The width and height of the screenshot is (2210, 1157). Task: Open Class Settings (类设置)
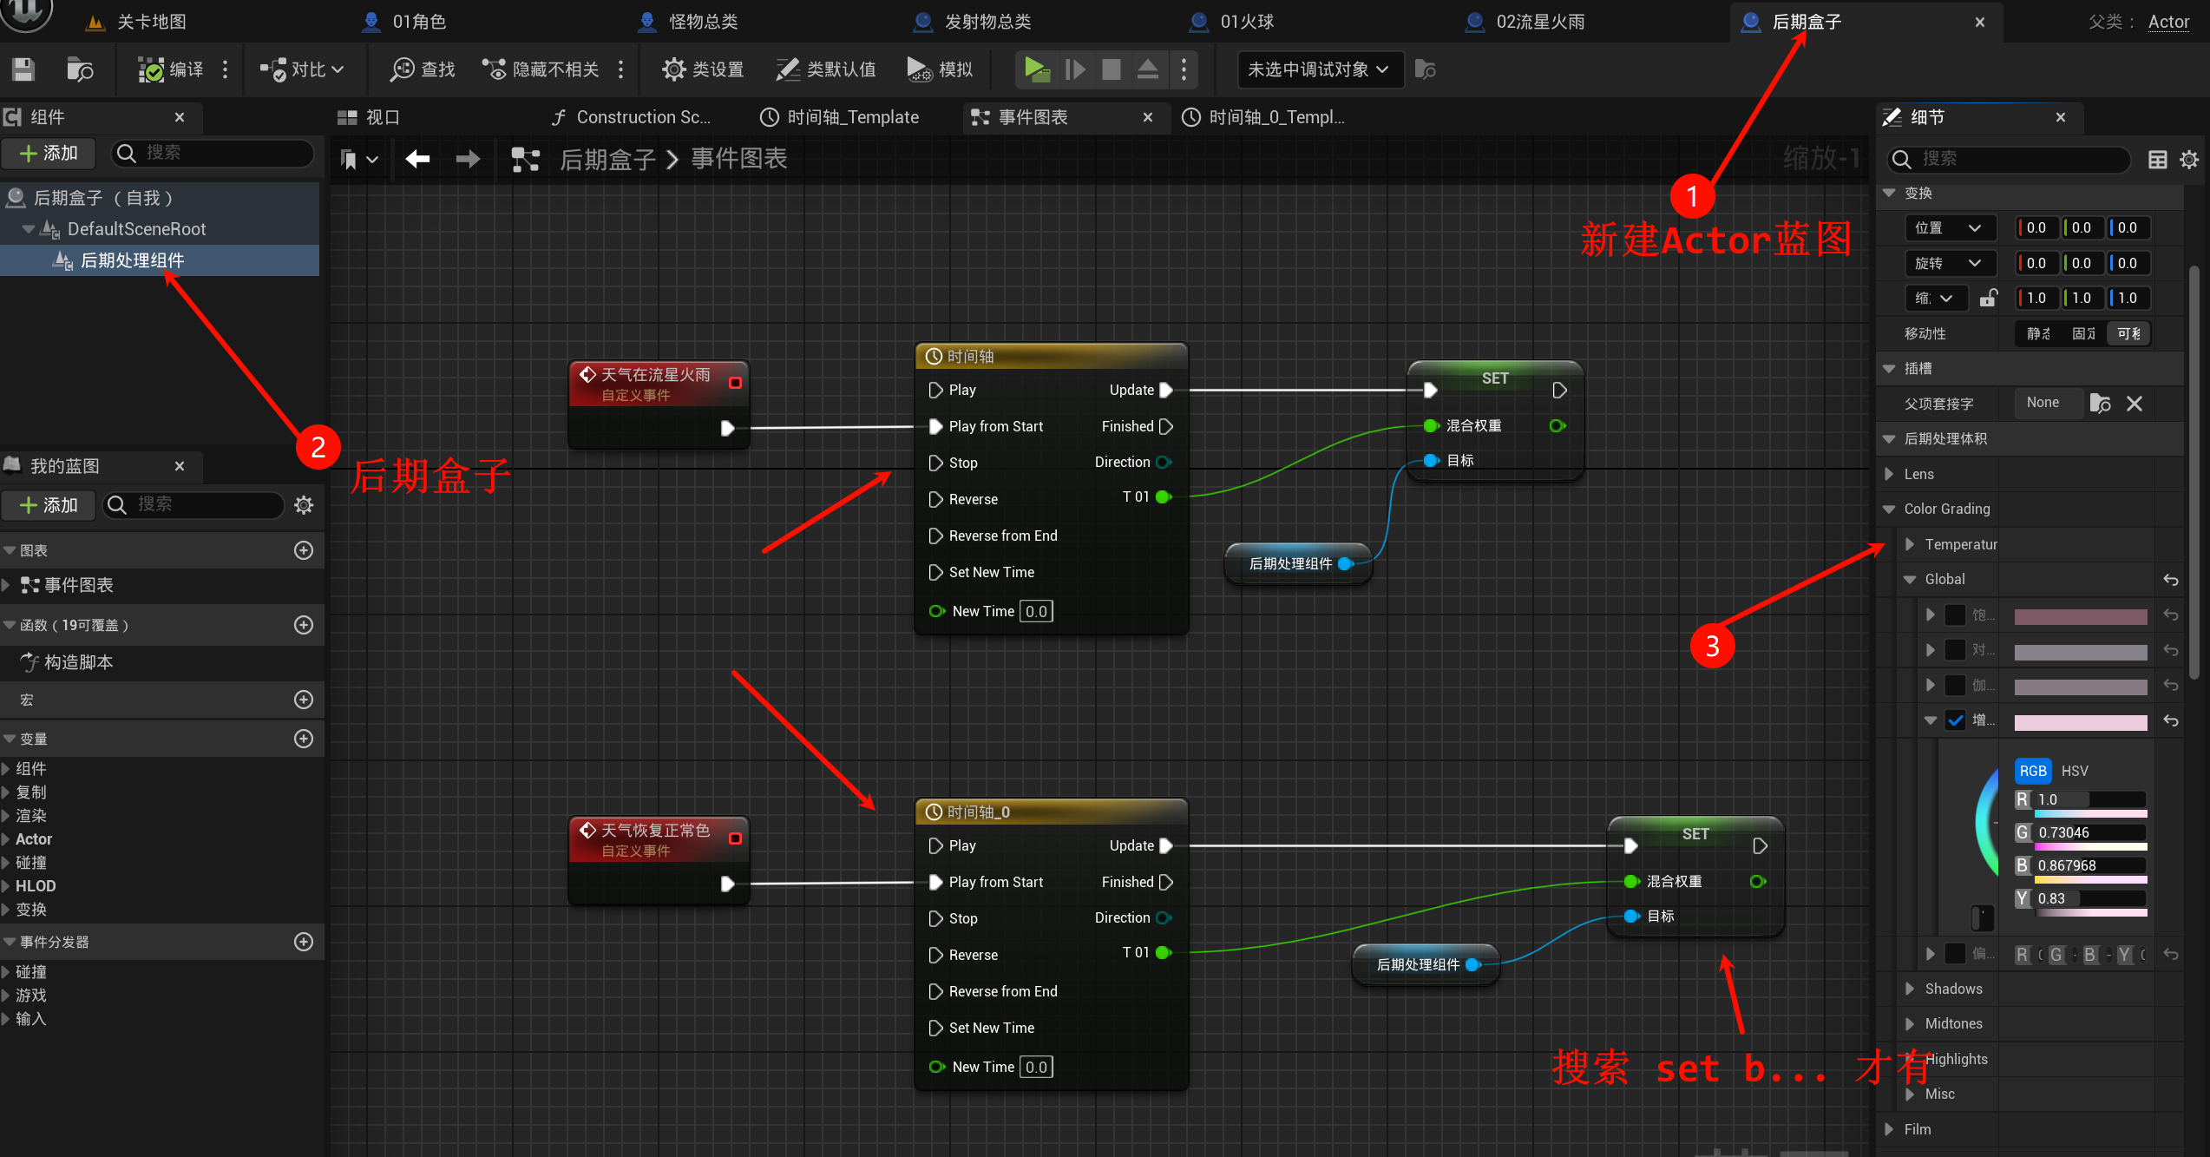(703, 69)
